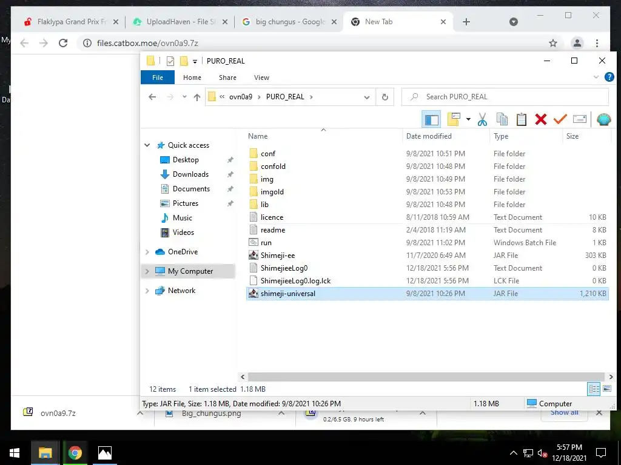Click the red X Delete icon

pos(540,119)
